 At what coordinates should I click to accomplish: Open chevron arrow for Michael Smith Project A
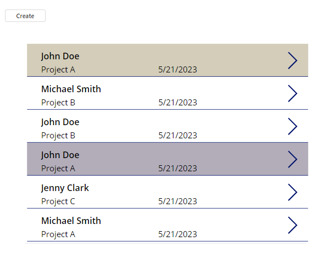click(293, 225)
